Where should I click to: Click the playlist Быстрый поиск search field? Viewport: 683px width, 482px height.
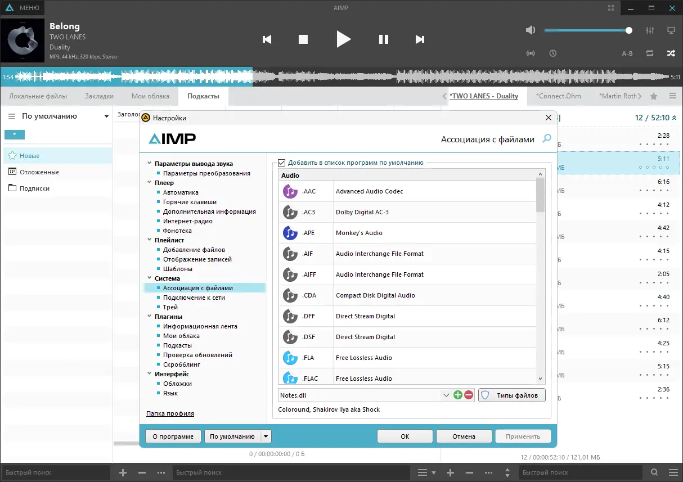(x=580, y=472)
